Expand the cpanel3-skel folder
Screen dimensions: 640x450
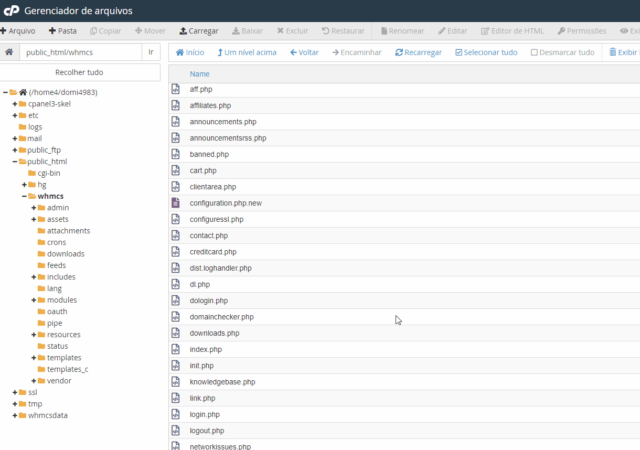click(x=15, y=104)
